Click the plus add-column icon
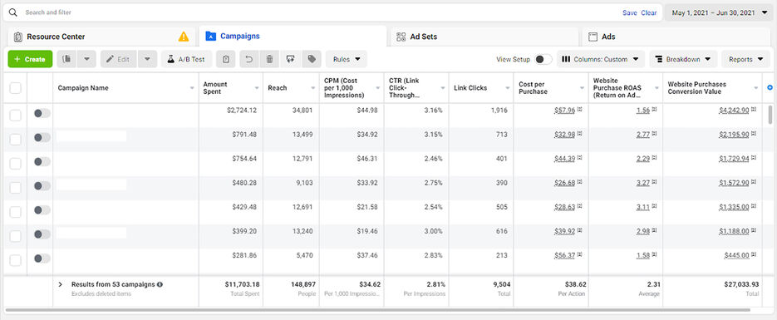The width and height of the screenshot is (777, 320). [770, 87]
